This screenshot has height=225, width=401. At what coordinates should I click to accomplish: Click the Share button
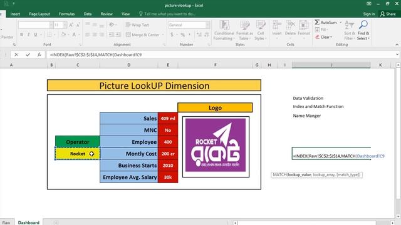coord(388,14)
